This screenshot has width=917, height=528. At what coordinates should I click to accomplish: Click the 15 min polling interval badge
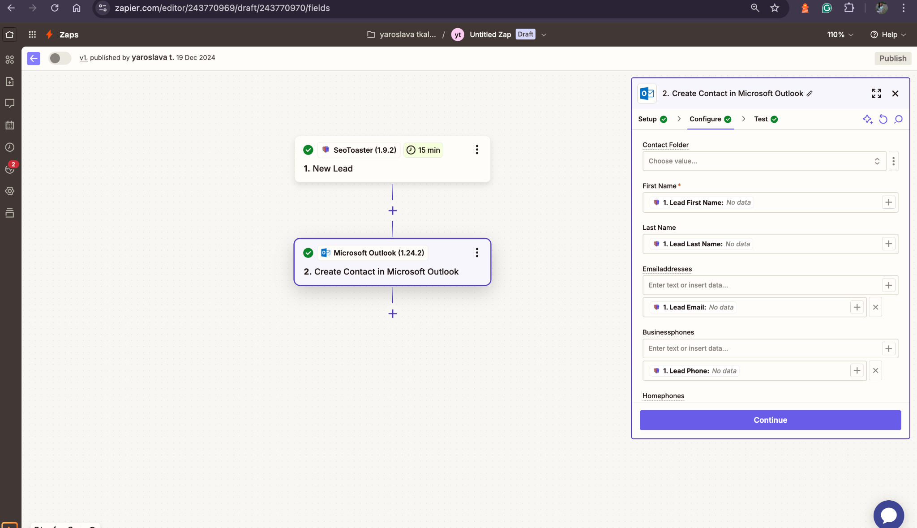pyautogui.click(x=423, y=150)
